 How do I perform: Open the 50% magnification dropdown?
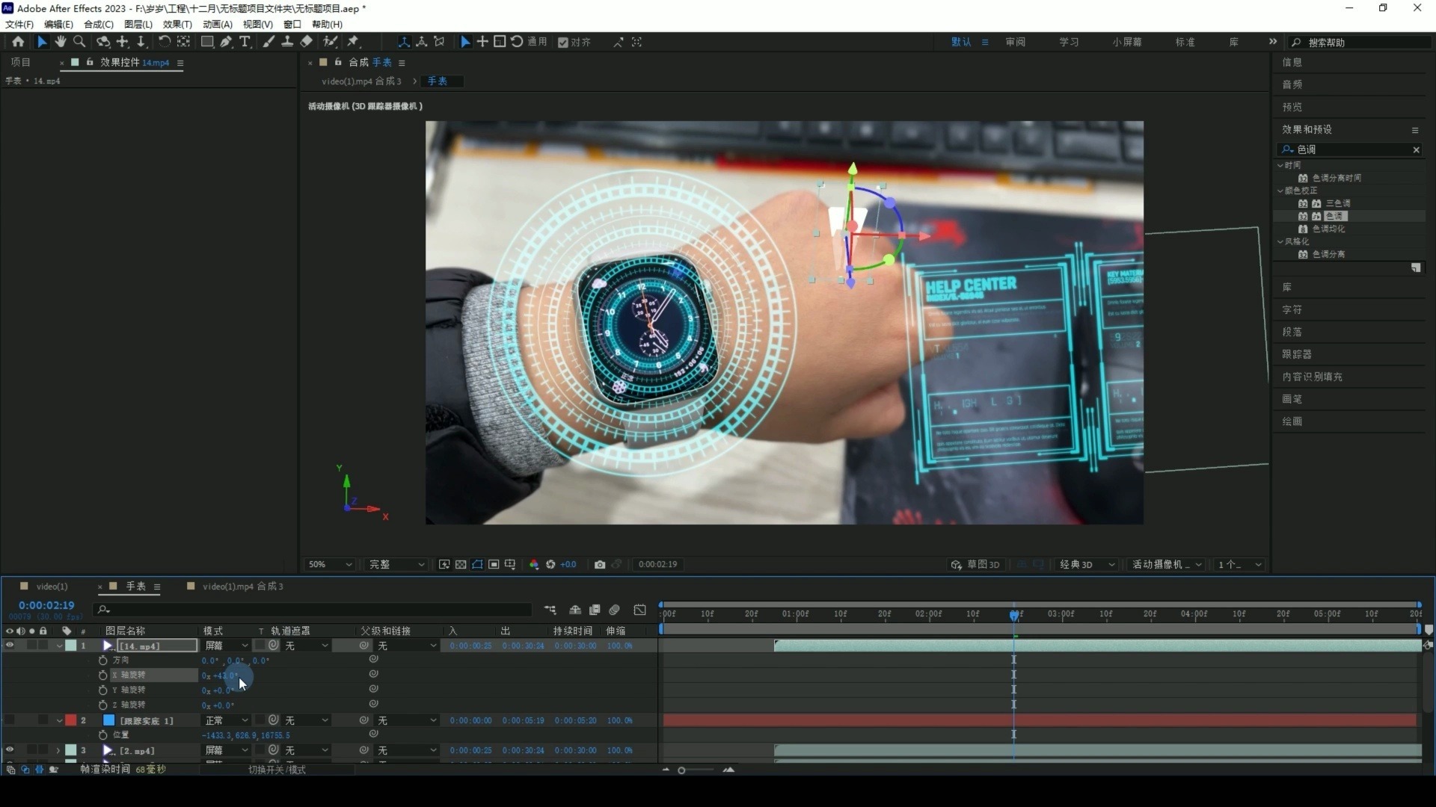pos(330,565)
